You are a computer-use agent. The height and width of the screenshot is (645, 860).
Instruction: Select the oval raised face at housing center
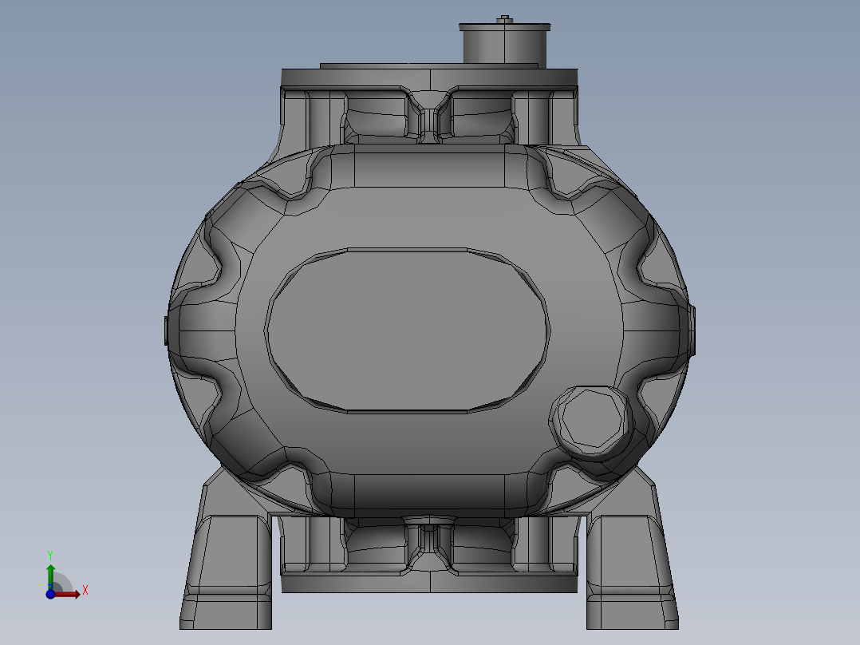[407, 330]
